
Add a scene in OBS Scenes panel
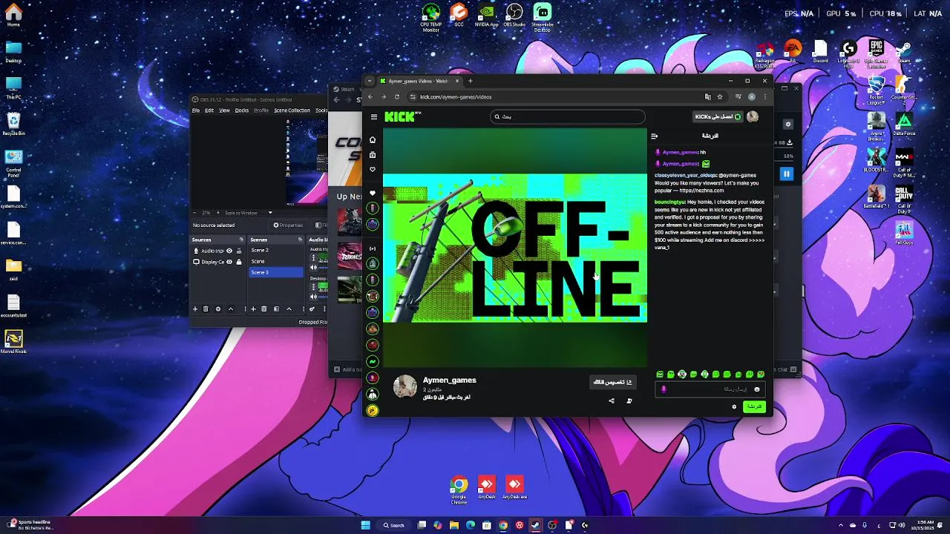253,309
